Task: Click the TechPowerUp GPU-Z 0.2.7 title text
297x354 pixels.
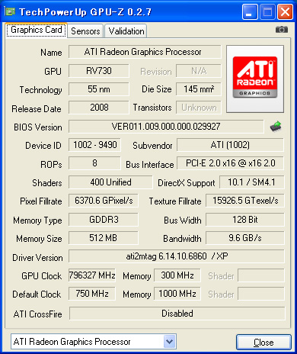Action: click(x=85, y=11)
